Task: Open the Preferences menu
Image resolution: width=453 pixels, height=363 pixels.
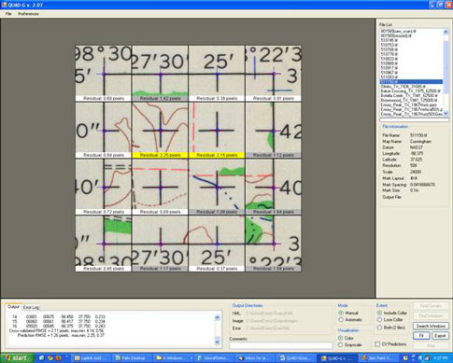Action: point(28,14)
